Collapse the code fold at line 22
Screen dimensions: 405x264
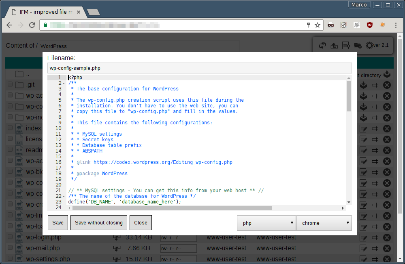click(64, 196)
